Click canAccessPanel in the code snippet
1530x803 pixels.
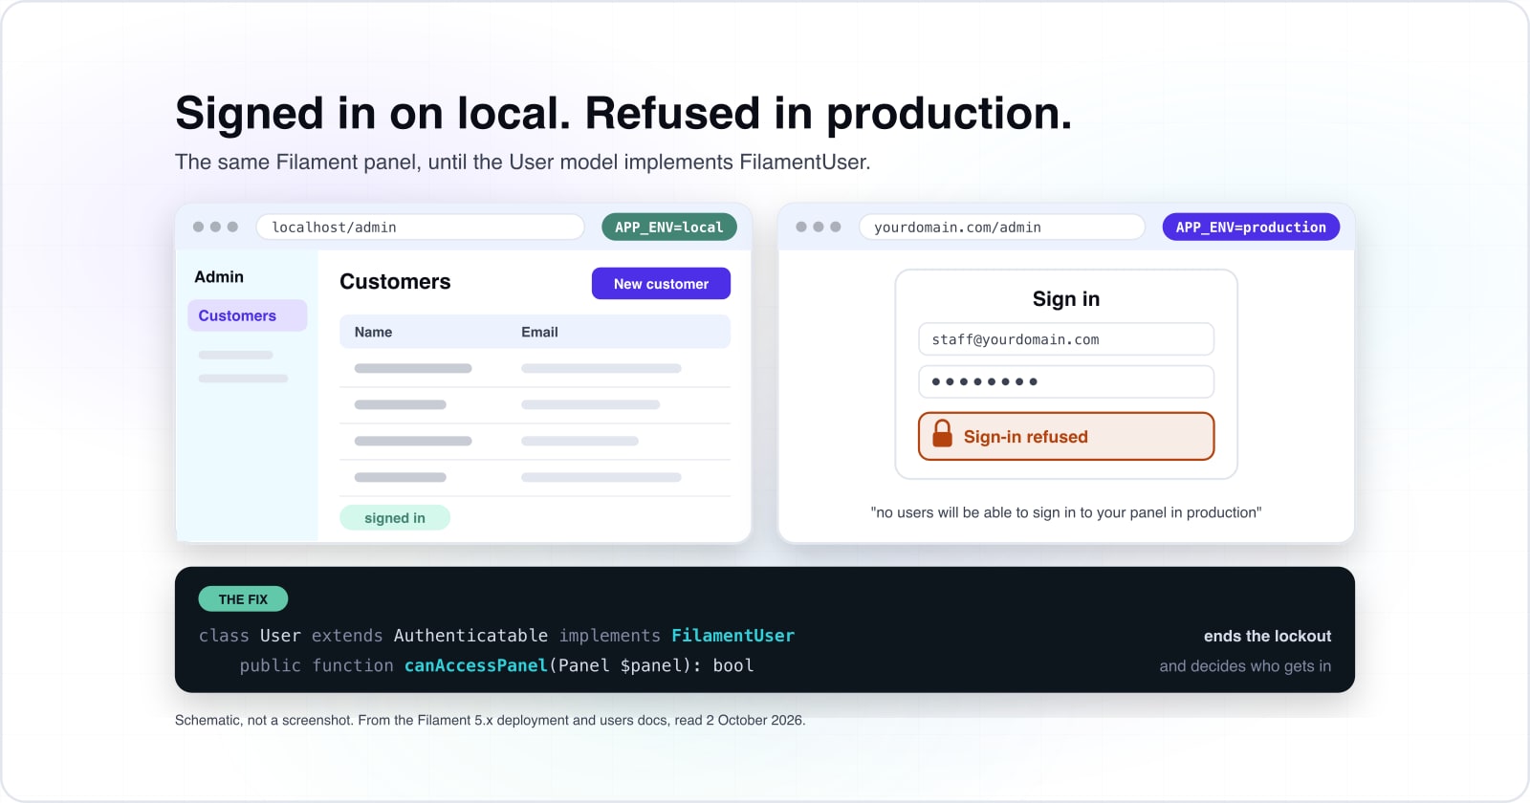pyautogui.click(x=475, y=665)
